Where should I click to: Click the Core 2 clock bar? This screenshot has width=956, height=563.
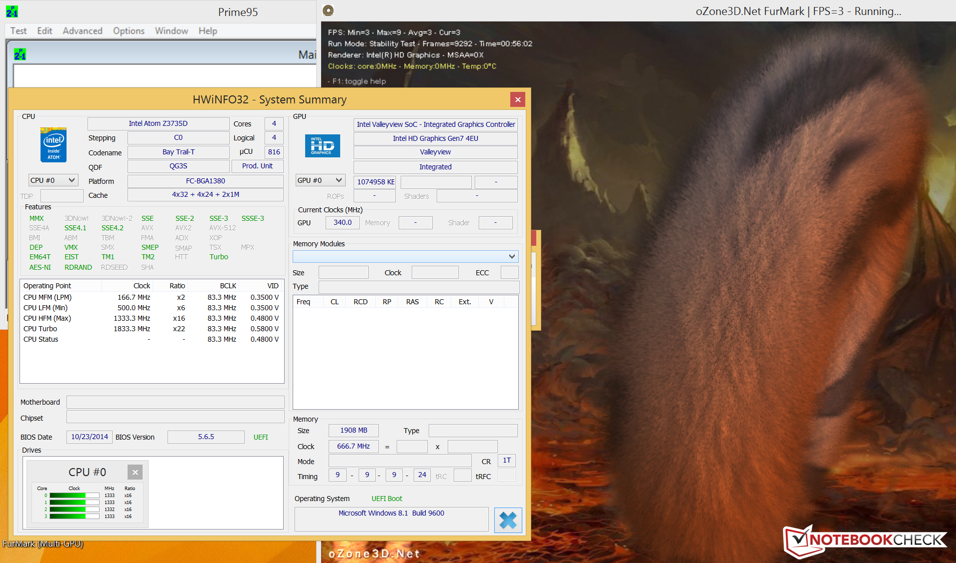[x=74, y=510]
